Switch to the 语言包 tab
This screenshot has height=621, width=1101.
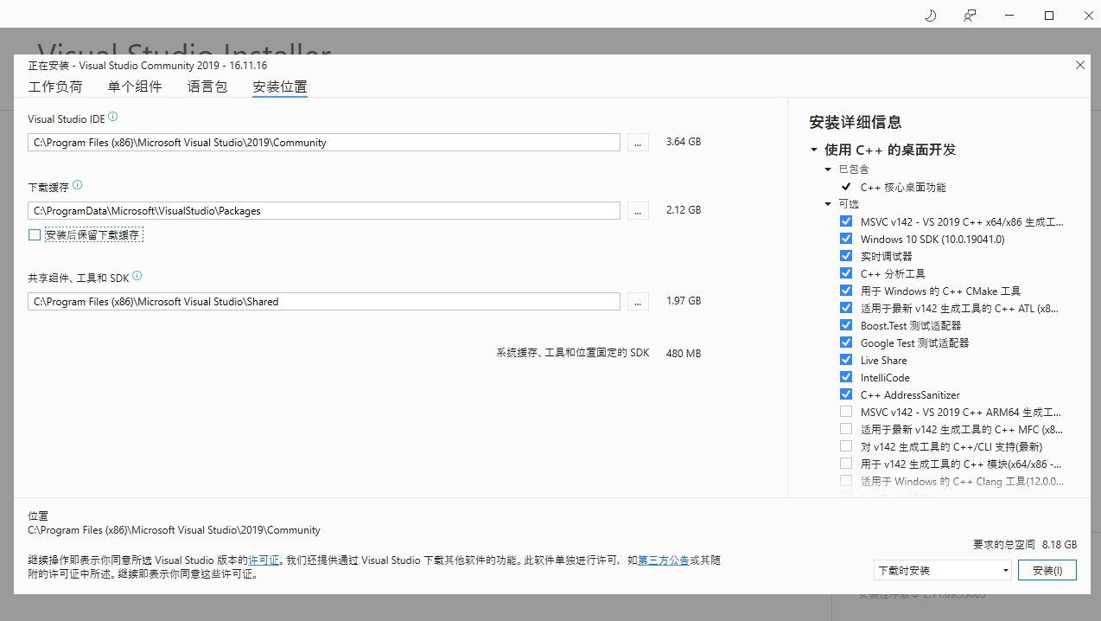[207, 86]
